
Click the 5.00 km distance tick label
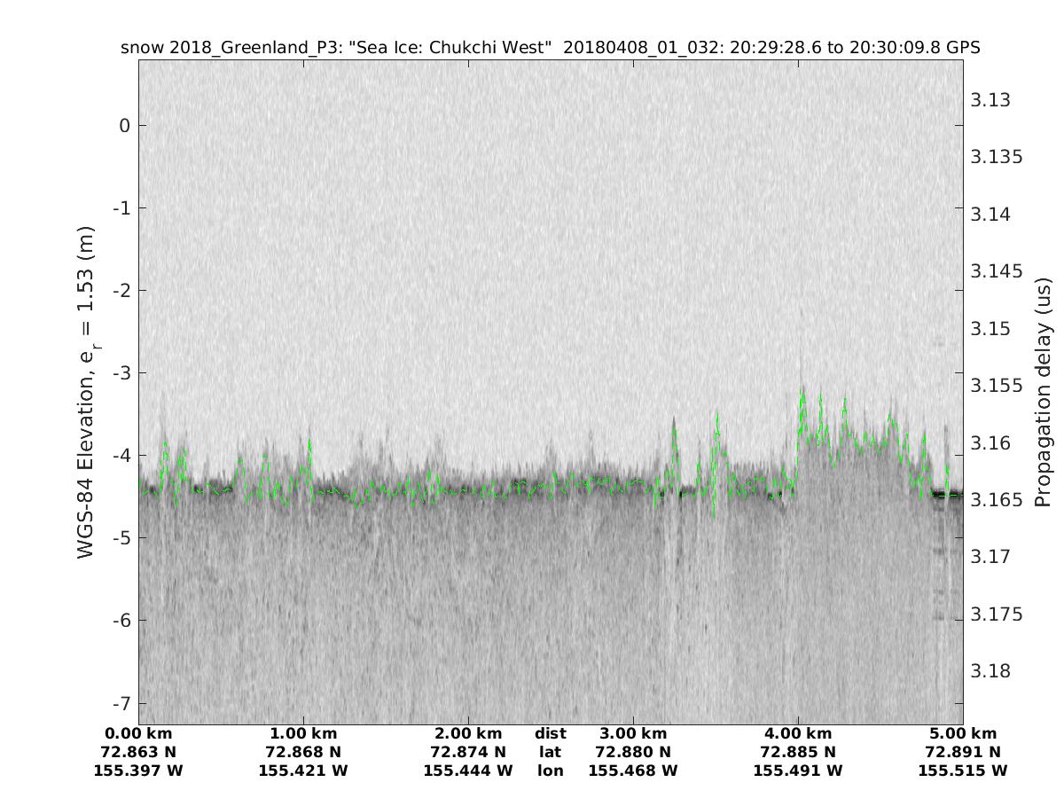point(963,734)
